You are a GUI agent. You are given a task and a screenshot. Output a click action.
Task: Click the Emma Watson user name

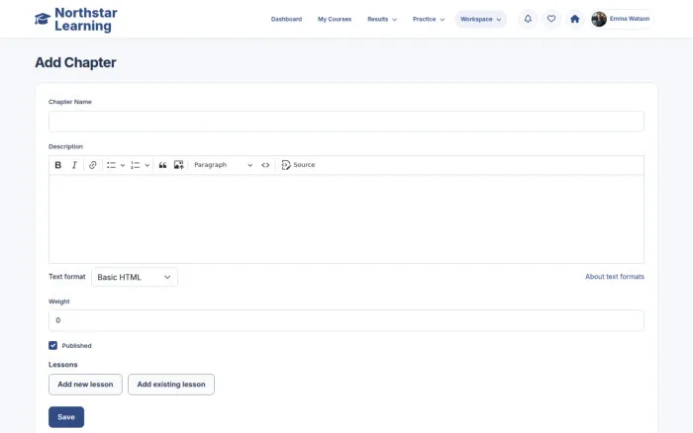pyautogui.click(x=630, y=19)
